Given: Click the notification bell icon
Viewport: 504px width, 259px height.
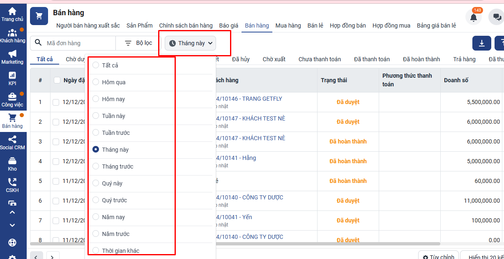Looking at the screenshot, I should [x=473, y=18].
